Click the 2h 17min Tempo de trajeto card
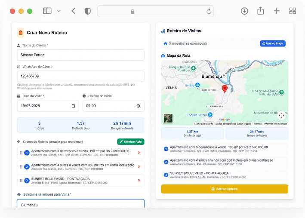Viewport: 305px width, 218px height. 257,133
